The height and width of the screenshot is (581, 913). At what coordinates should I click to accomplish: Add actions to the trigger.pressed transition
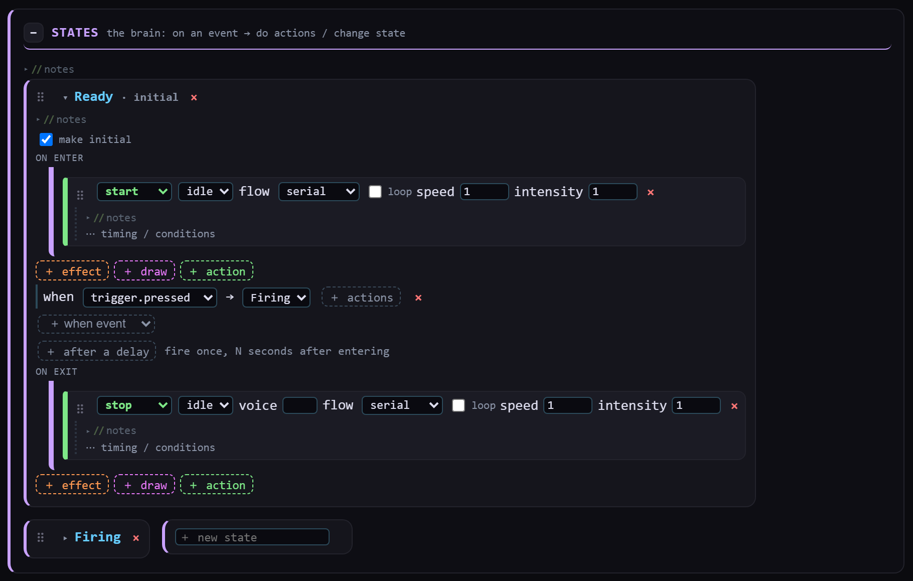pos(361,298)
